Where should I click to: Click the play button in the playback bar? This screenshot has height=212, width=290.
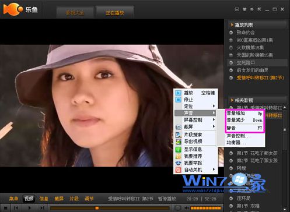(x=29, y=208)
